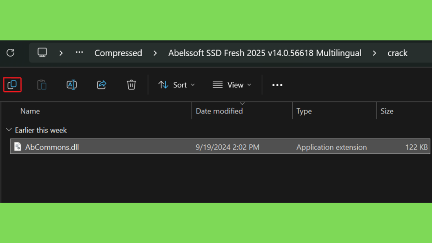Sort by the Date modified column

[x=219, y=111]
